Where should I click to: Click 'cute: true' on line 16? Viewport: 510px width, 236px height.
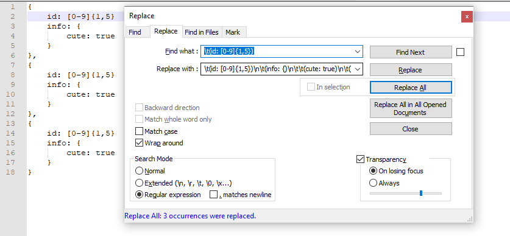[x=90, y=153]
